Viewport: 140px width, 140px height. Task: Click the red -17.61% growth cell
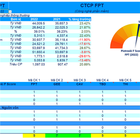tap(84, 44)
